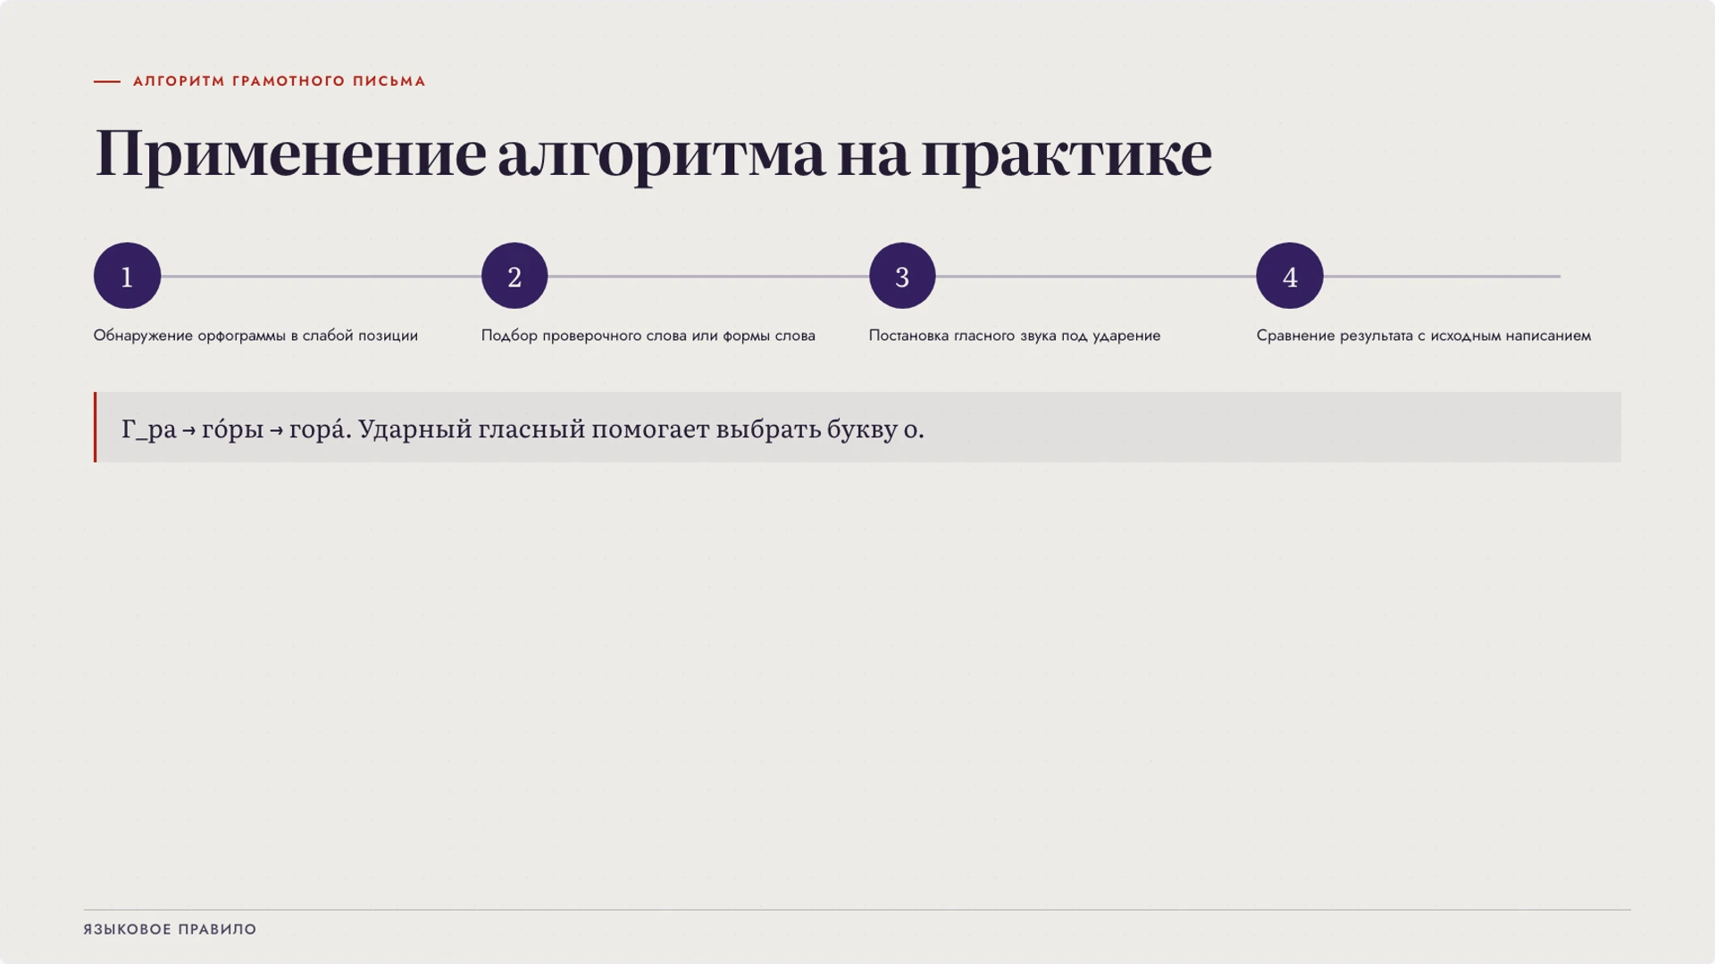Click the step 2 circle marker
1715x964 pixels.
(x=514, y=276)
